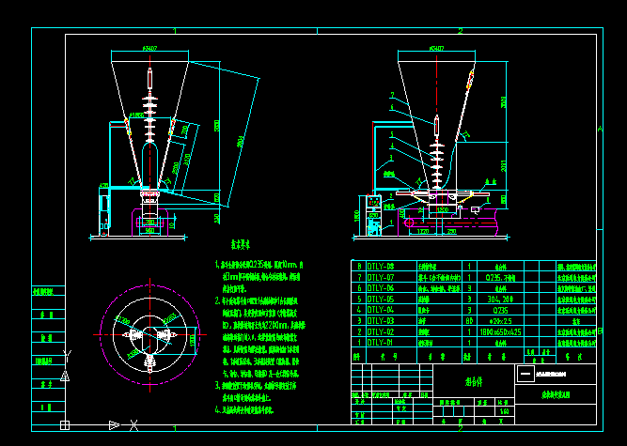627x446 pixels.
Task: Click the DTLY-05 part number cell
Action: [x=380, y=299]
